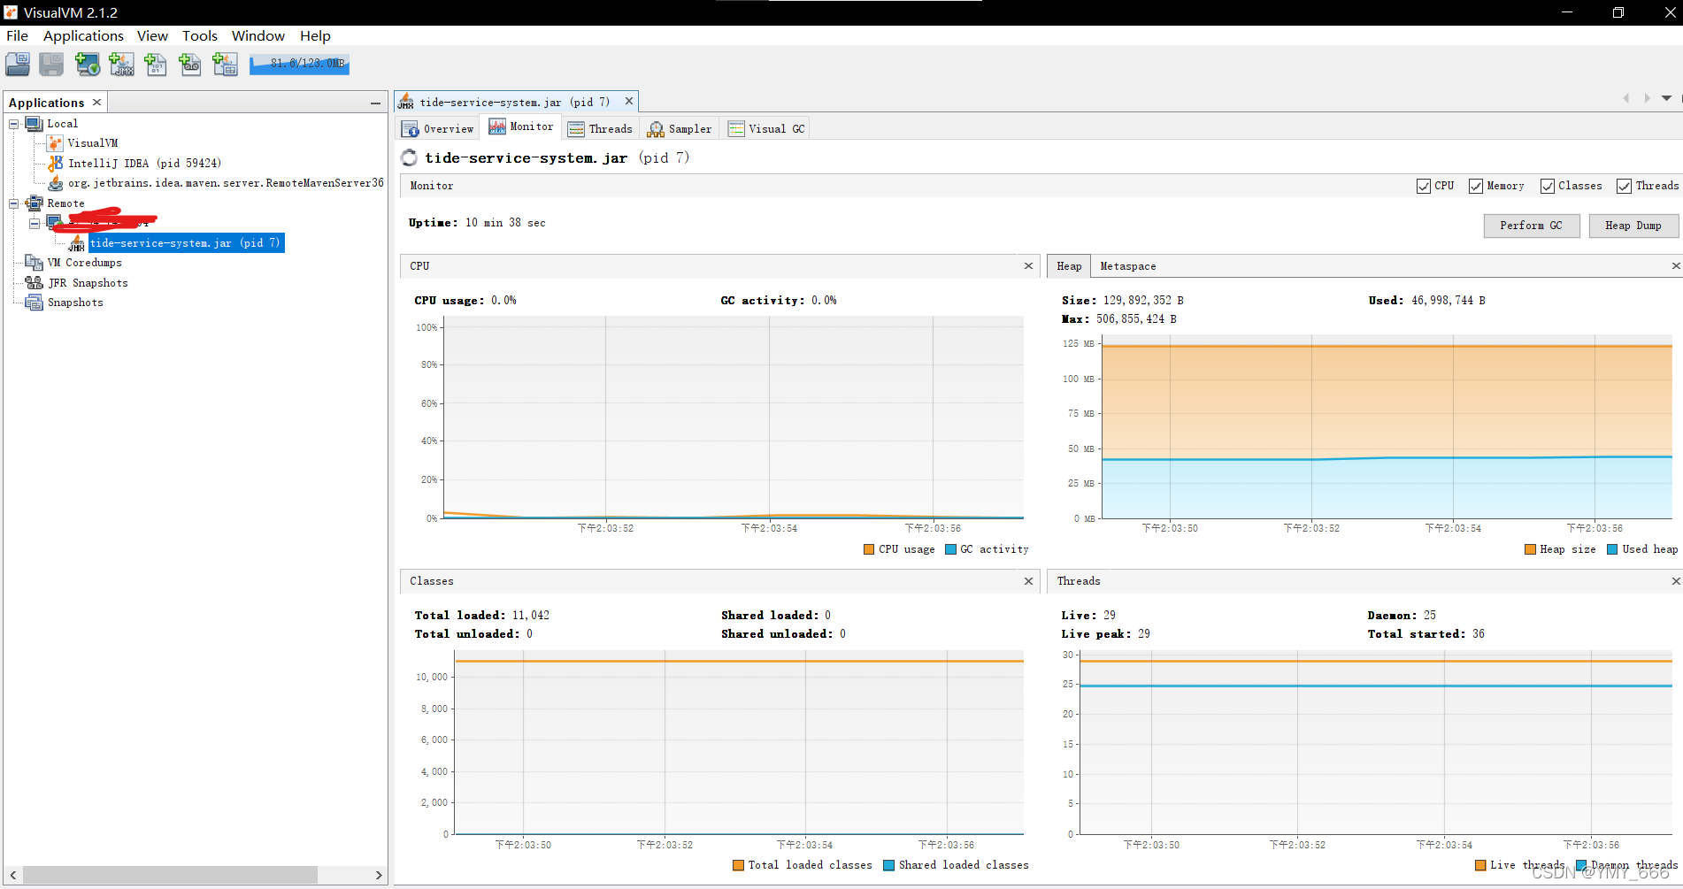
Task: Click the scroll left arrow in Applications panel
Action: (x=13, y=875)
